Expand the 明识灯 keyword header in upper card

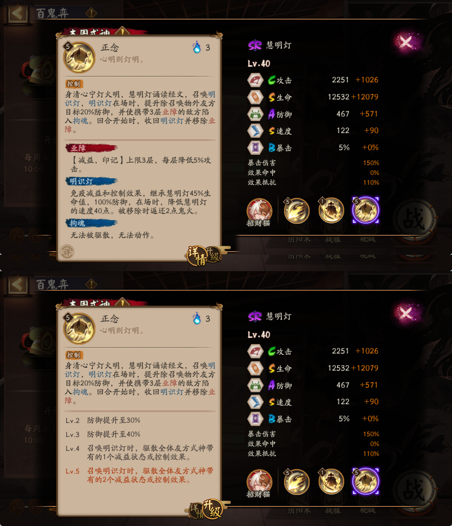tap(91, 181)
